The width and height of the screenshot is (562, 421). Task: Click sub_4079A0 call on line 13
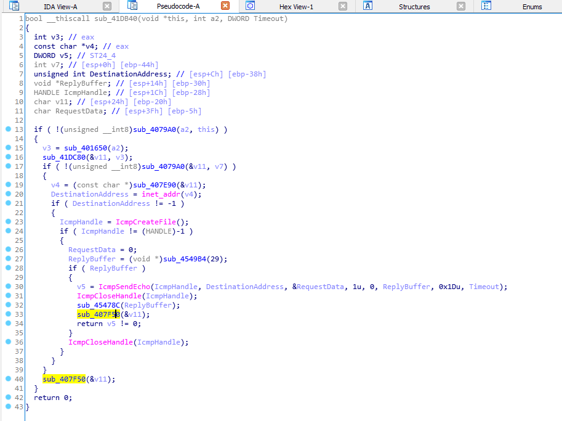pyautogui.click(x=155, y=129)
